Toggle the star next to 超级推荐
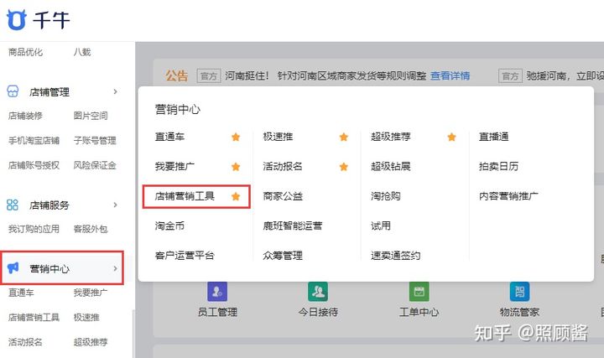Screen dimensions: 604x358 click(x=451, y=137)
